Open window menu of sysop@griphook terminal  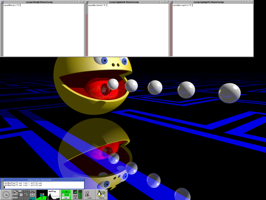coord(87,2)
